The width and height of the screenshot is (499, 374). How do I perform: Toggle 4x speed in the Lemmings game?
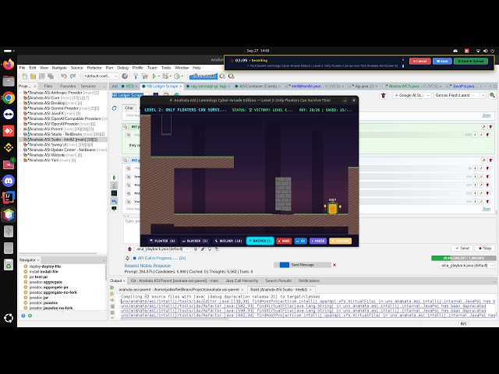tap(300, 241)
